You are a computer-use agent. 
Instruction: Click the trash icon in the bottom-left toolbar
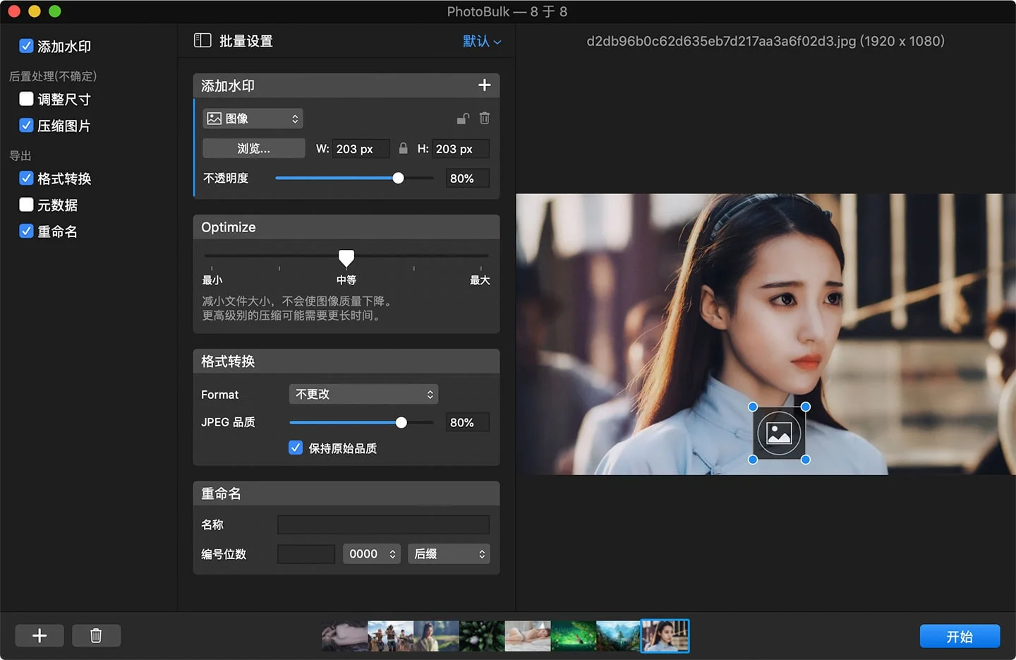[96, 635]
